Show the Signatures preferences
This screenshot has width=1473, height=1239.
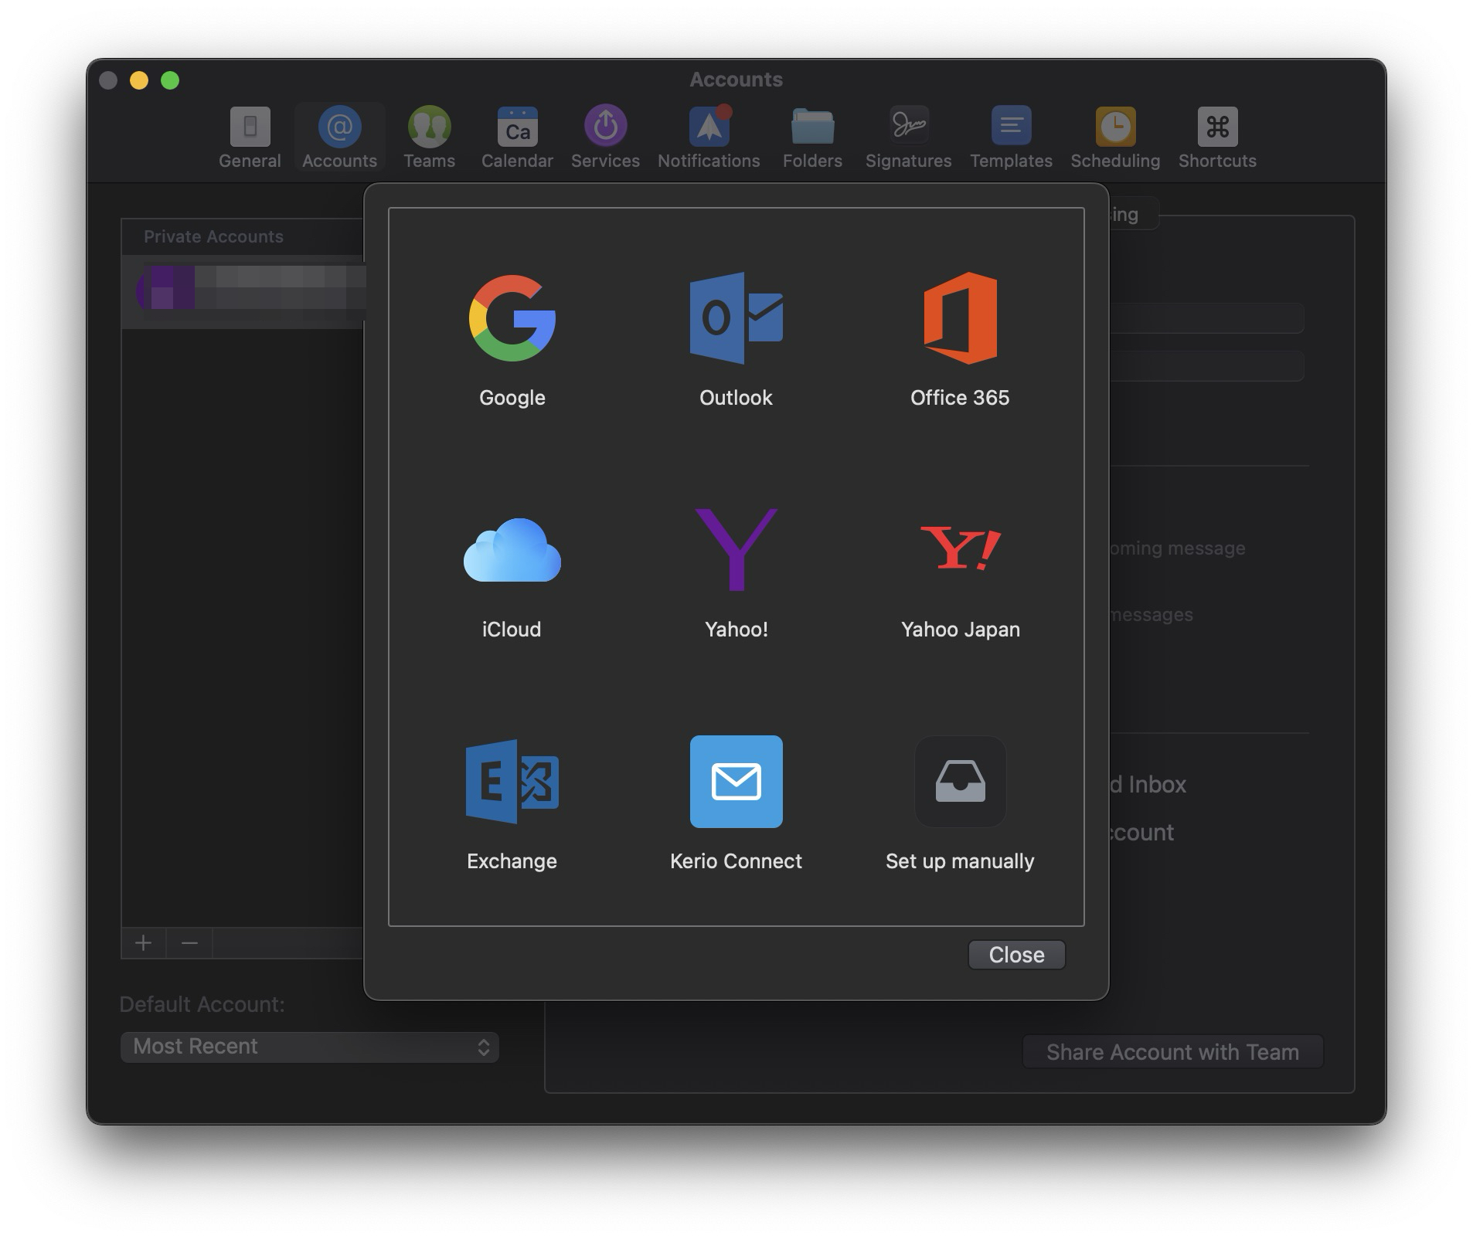[908, 137]
